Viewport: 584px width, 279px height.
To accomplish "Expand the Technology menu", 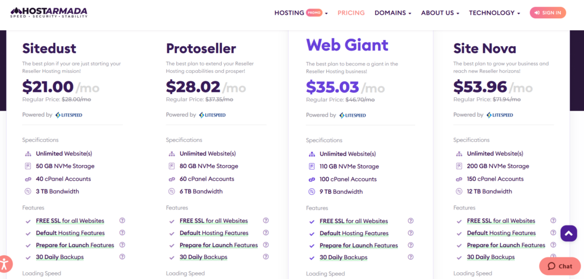I will coord(494,13).
